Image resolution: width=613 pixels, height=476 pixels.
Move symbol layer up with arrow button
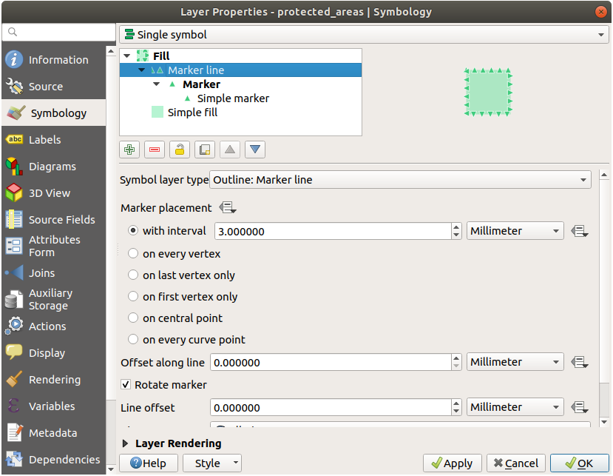230,150
